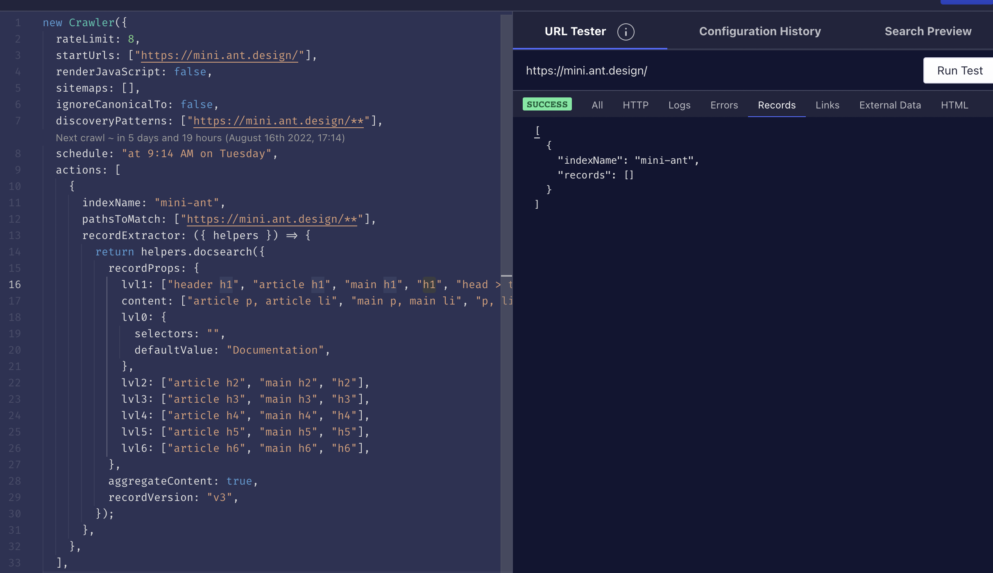The image size is (993, 573).
Task: Click the rateLimit: 8 code line
Action: click(x=98, y=39)
